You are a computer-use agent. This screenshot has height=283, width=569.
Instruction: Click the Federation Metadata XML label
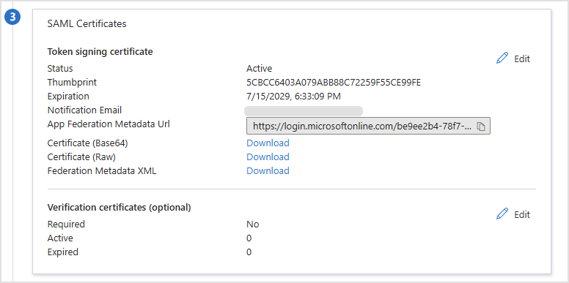pyautogui.click(x=102, y=170)
